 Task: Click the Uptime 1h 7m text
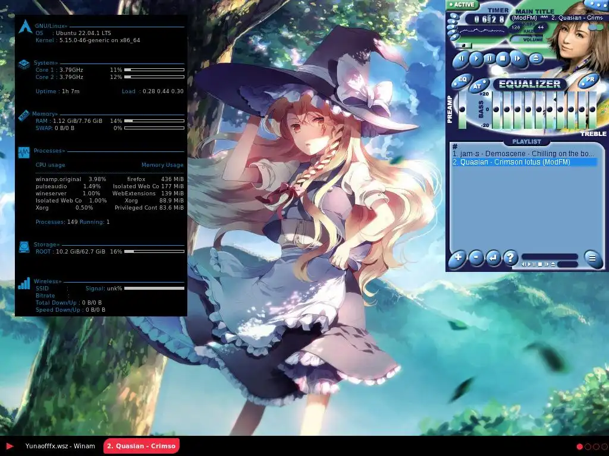(58, 91)
